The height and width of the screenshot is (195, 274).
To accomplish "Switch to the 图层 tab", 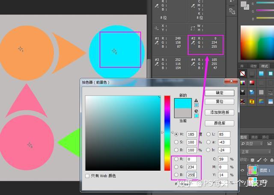I will click(x=244, y=137).
